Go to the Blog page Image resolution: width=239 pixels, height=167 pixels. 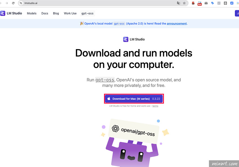coord(56,13)
